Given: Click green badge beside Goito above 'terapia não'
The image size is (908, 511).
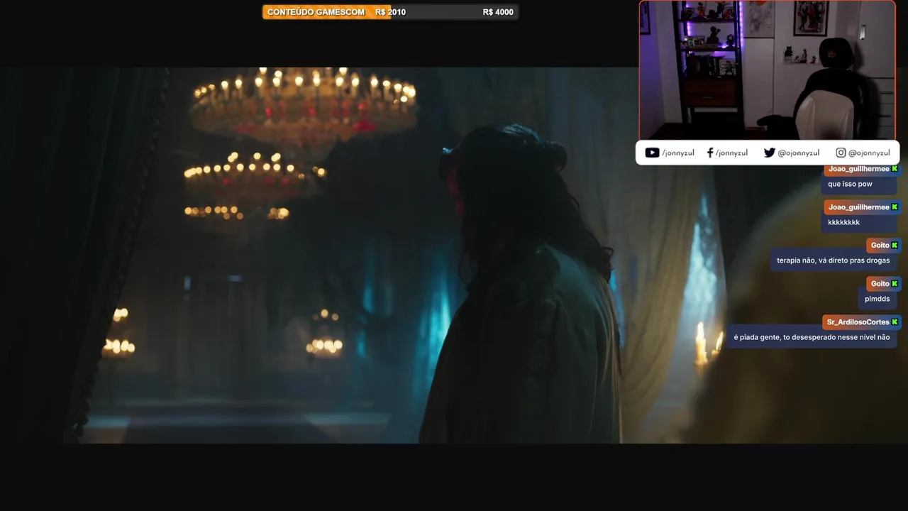Looking at the screenshot, I should [x=895, y=246].
